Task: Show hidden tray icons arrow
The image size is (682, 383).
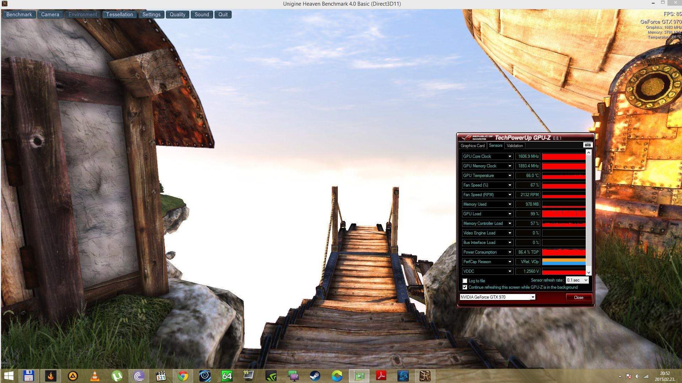Action: 620,376
